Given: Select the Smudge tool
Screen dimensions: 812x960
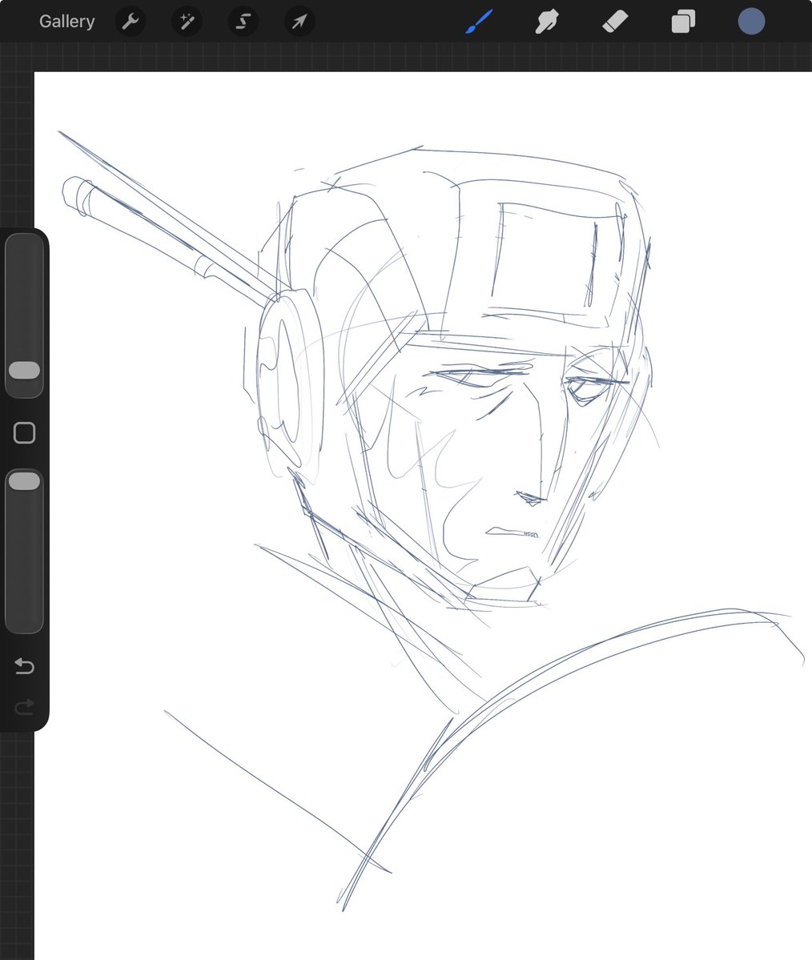Looking at the screenshot, I should [547, 22].
